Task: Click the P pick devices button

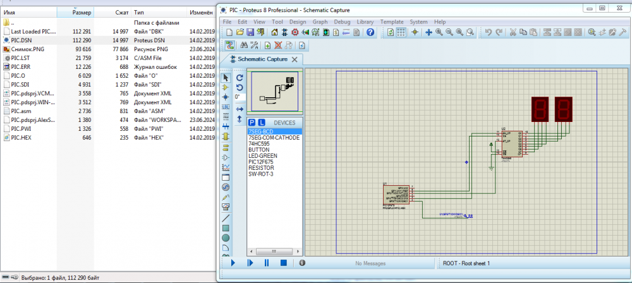Action: click(x=252, y=123)
